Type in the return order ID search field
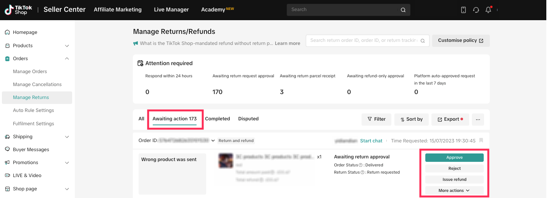Image resolution: width=549 pixels, height=198 pixels. pyautogui.click(x=363, y=40)
